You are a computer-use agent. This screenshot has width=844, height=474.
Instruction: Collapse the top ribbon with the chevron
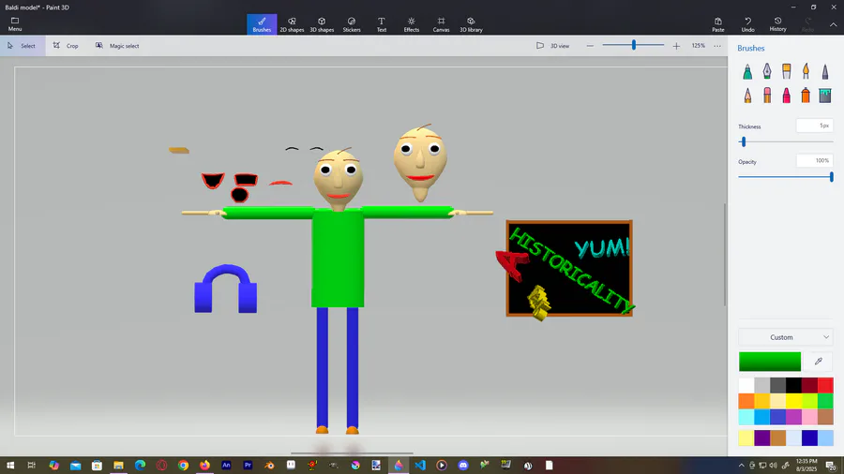tap(833, 24)
